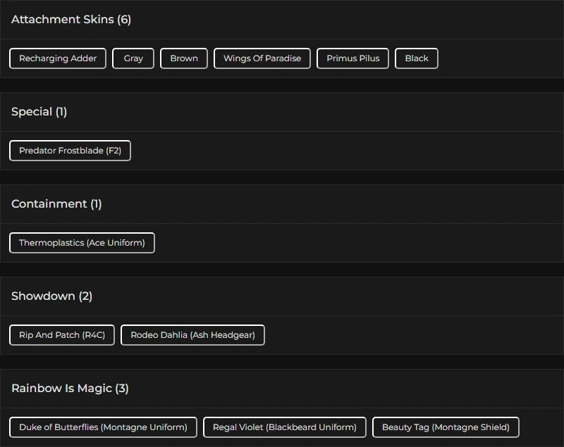
Task: Expand the Showdown section header
Action: click(43, 296)
